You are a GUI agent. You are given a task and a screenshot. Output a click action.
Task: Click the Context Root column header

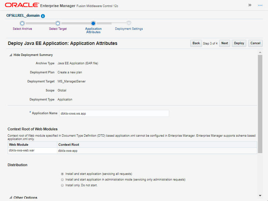pyautogui.click(x=157, y=145)
